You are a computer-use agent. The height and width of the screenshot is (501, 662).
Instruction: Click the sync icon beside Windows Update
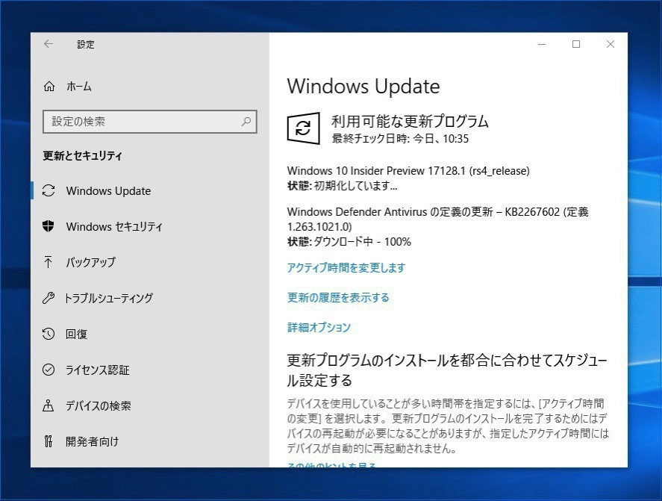pos(49,191)
